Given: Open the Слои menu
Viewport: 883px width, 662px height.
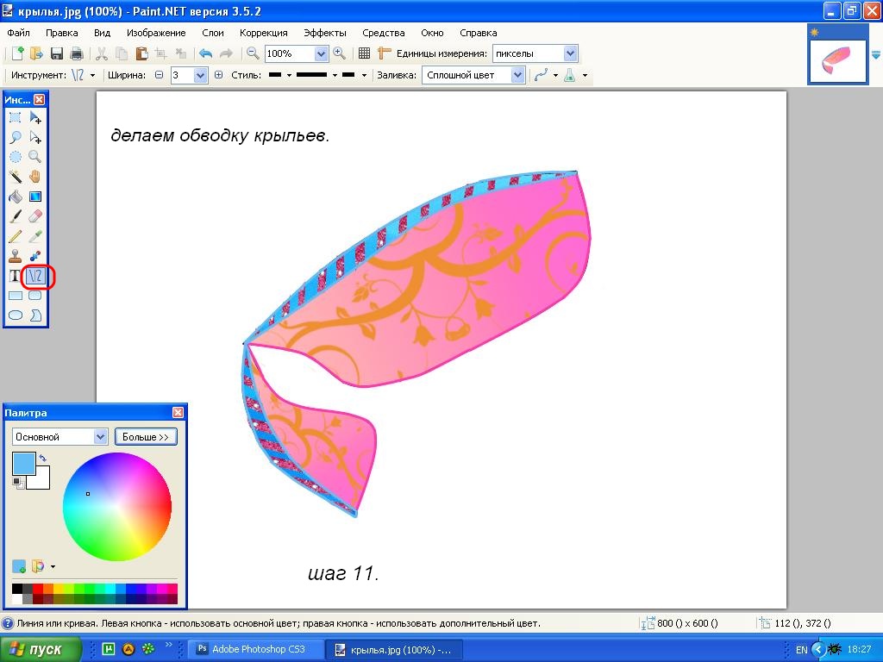Looking at the screenshot, I should (x=212, y=33).
